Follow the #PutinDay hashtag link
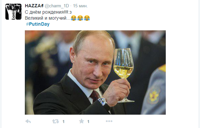This screenshot has height=128, width=200. [x=38, y=24]
